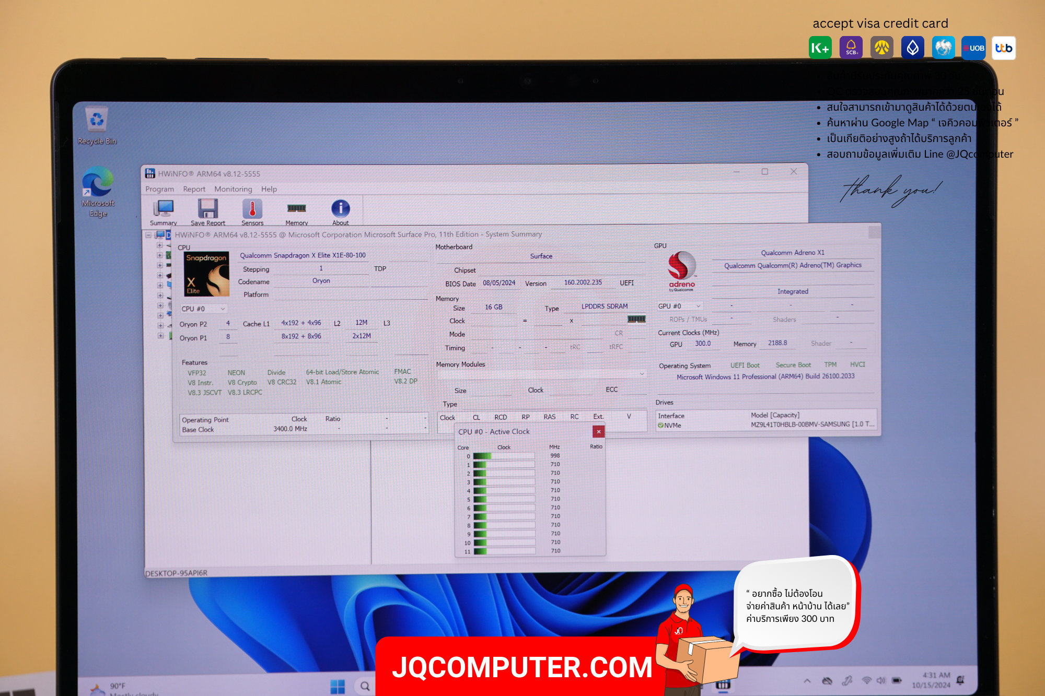Viewport: 1045px width, 696px height.
Task: Close the CPU #0 Active Clock panel
Action: click(x=599, y=432)
